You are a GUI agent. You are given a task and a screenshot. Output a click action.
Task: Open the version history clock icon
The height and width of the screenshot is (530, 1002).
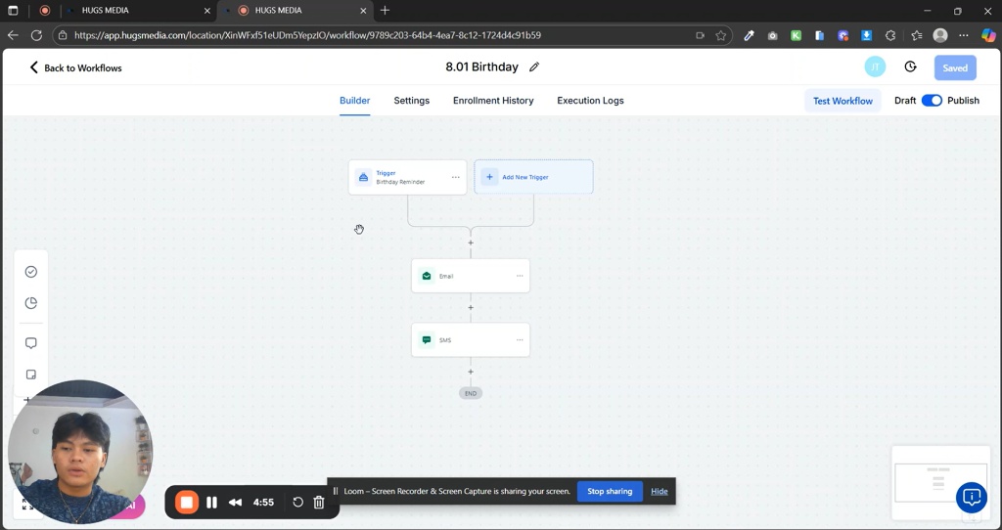911,67
